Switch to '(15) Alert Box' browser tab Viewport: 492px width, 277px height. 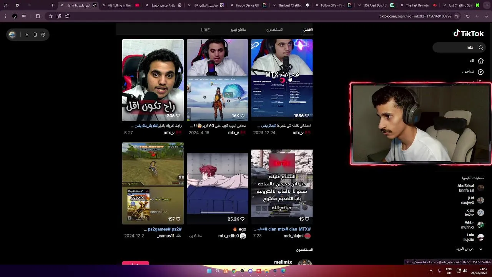click(378, 5)
